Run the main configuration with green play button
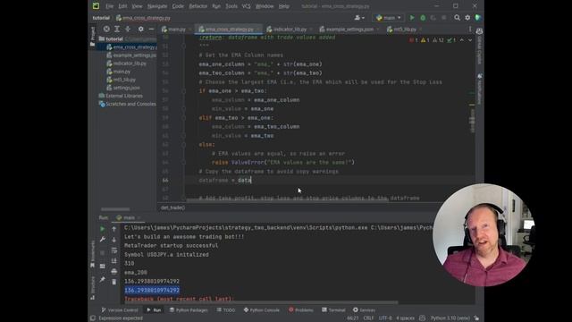Screen dimensions: 572x322 point(412,18)
